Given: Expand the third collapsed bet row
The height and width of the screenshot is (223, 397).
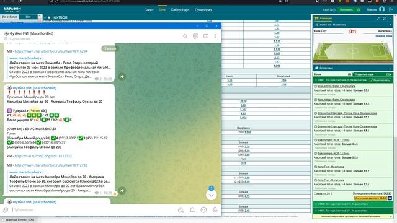Looking at the screenshot, I should [x=352, y=211].
